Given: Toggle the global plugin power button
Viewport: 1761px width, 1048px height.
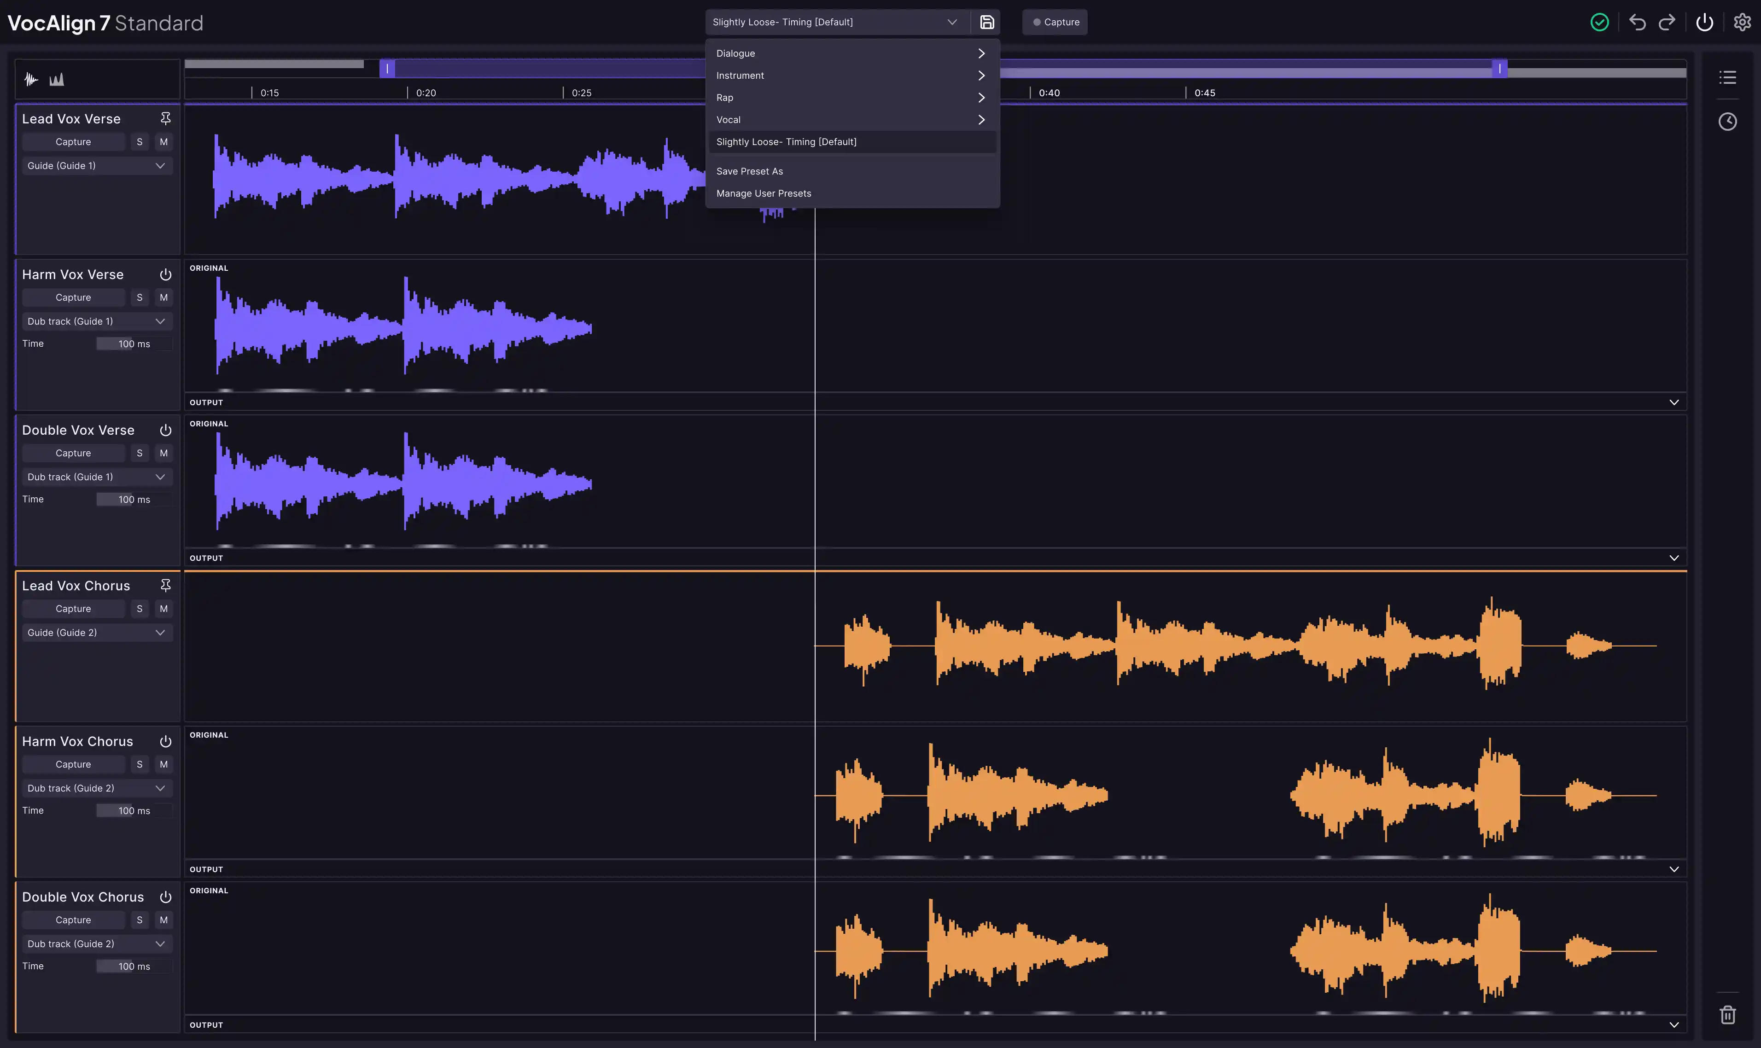Looking at the screenshot, I should coord(1704,22).
